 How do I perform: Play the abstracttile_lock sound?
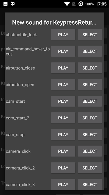tap(63, 35)
